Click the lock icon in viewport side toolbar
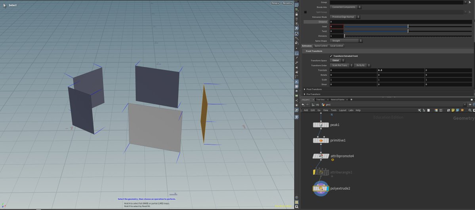Screen dimensions: 475x210 point(297,14)
